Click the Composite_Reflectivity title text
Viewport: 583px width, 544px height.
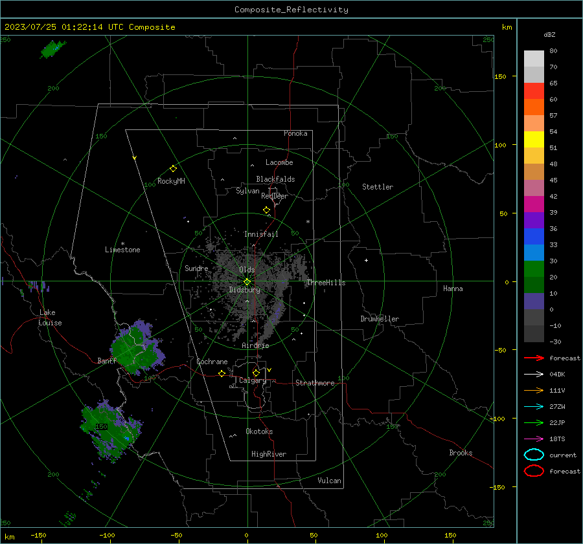(x=291, y=10)
